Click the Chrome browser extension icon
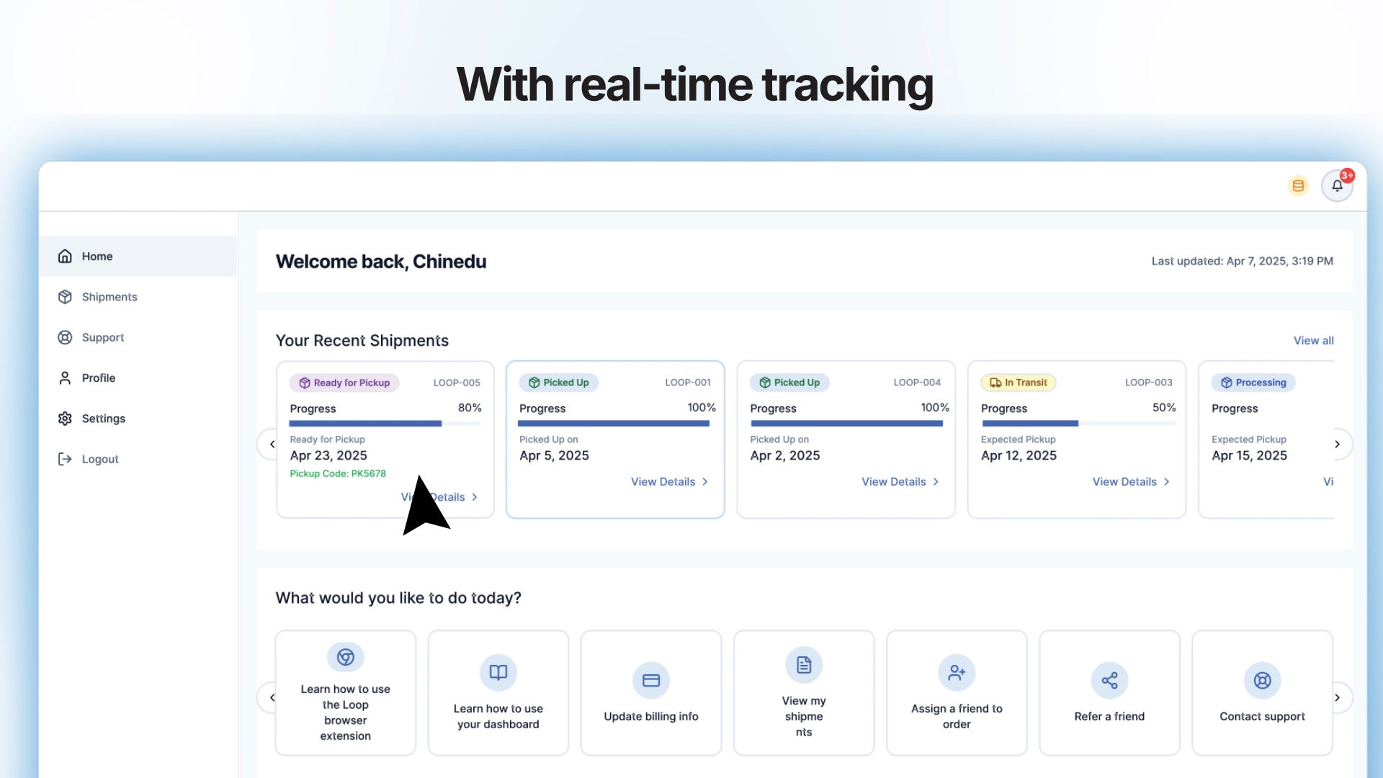 (x=346, y=657)
